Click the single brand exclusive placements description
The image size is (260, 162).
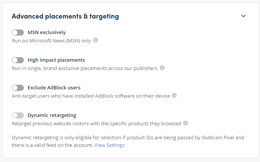(85, 68)
